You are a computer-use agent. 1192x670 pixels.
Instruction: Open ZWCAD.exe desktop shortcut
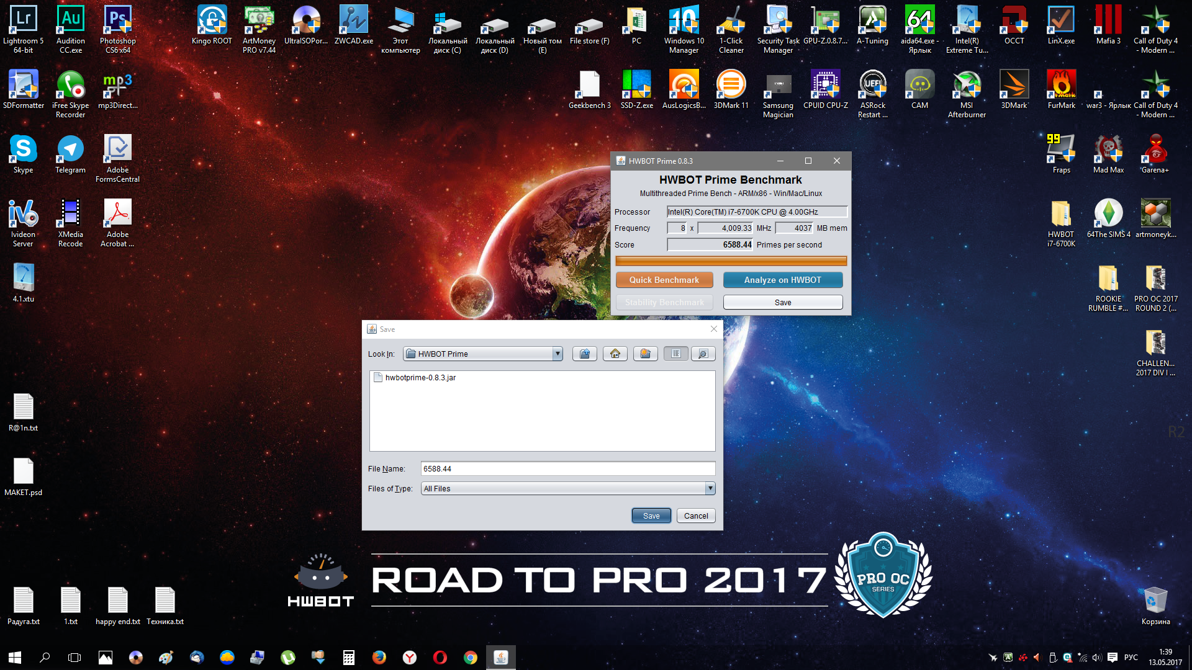pyautogui.click(x=354, y=25)
